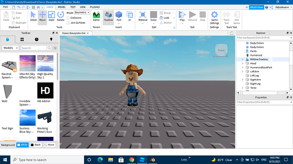This screenshot has height=164, width=293.
Task: Click the Group button
Action: [166, 13]
